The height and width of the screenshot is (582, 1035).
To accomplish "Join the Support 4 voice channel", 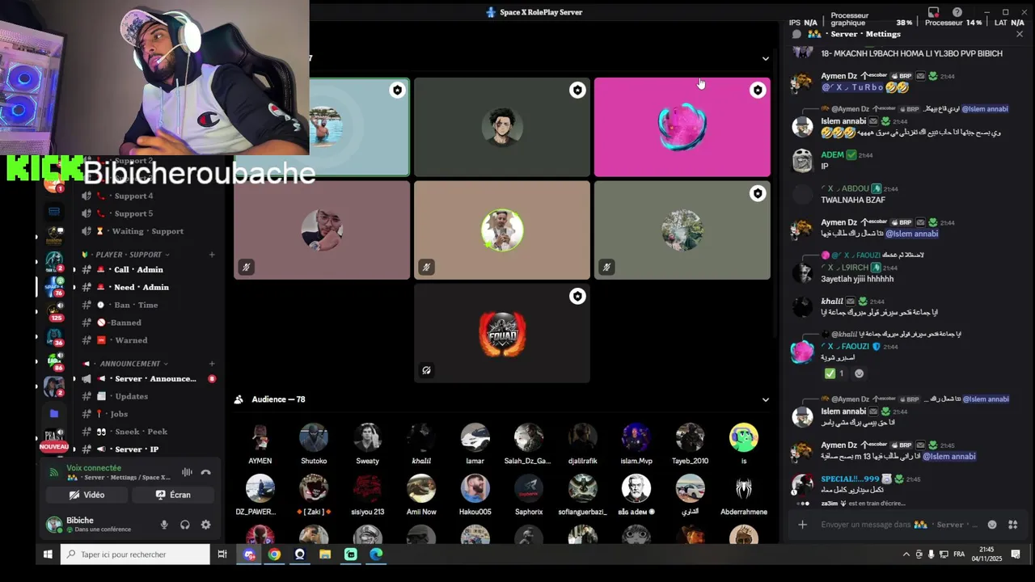I will point(133,196).
